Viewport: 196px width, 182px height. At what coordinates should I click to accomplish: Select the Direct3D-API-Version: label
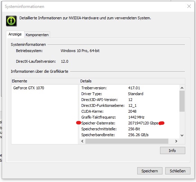point(99,100)
